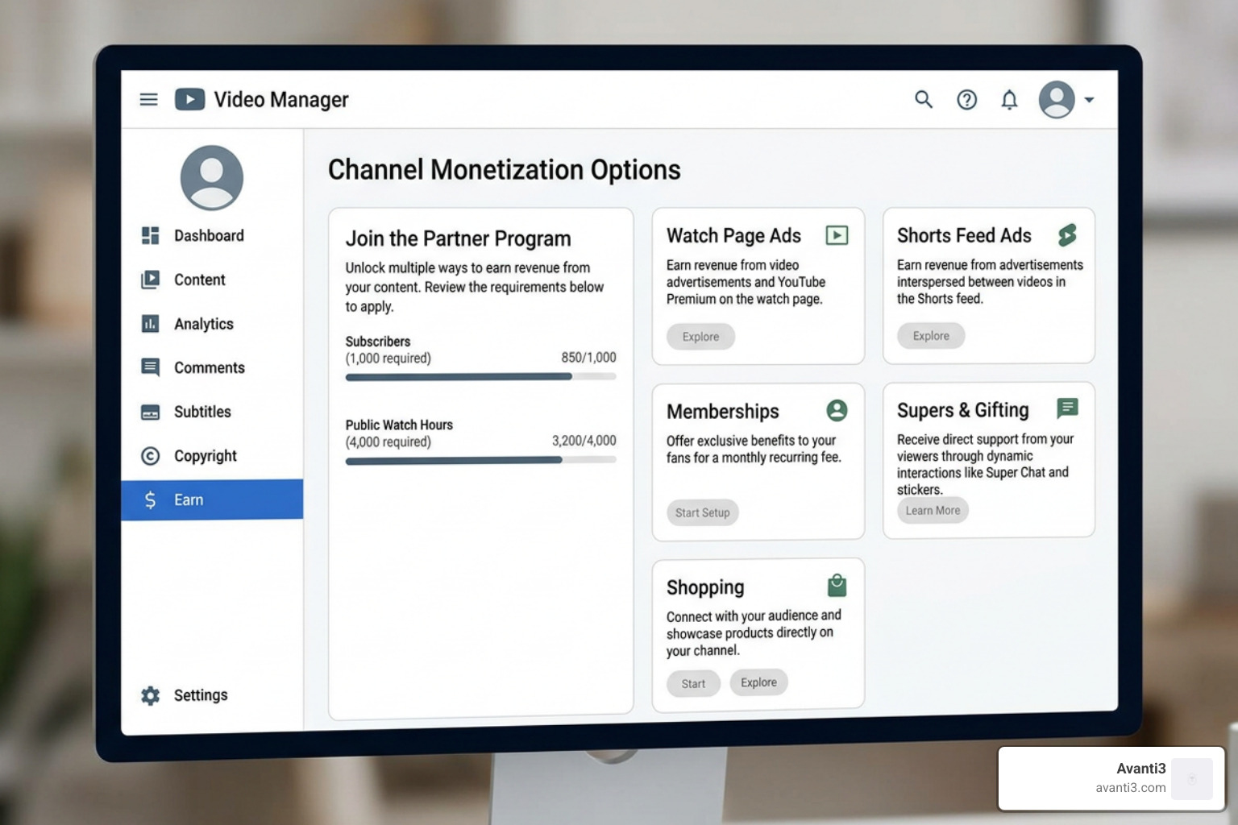Click the Watch Page Ads play icon
1238x825 pixels.
[x=837, y=235]
